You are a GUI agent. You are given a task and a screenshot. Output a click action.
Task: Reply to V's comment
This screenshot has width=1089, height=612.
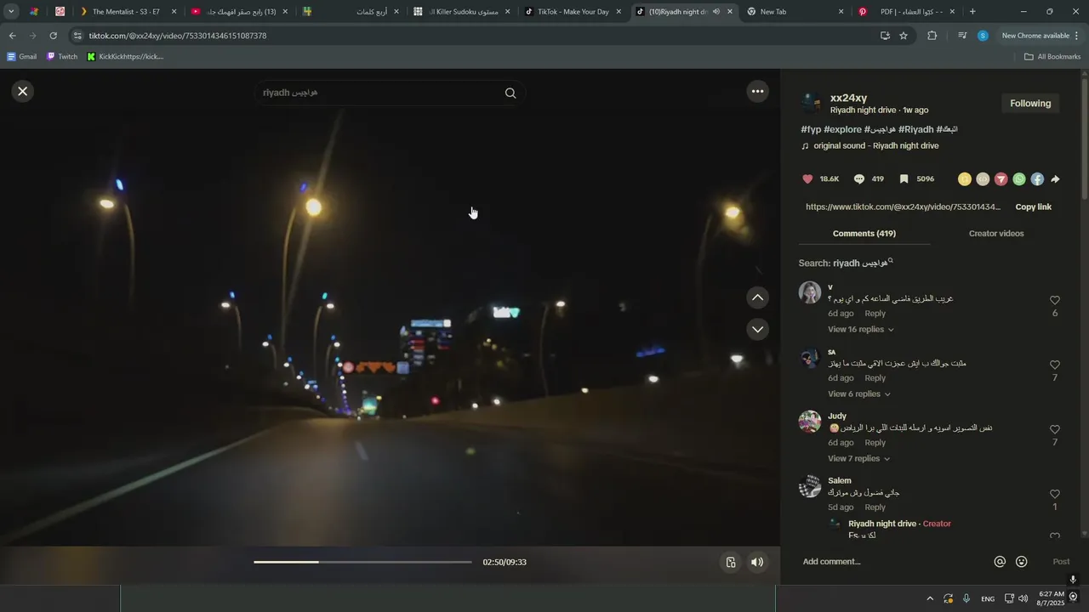(875, 314)
